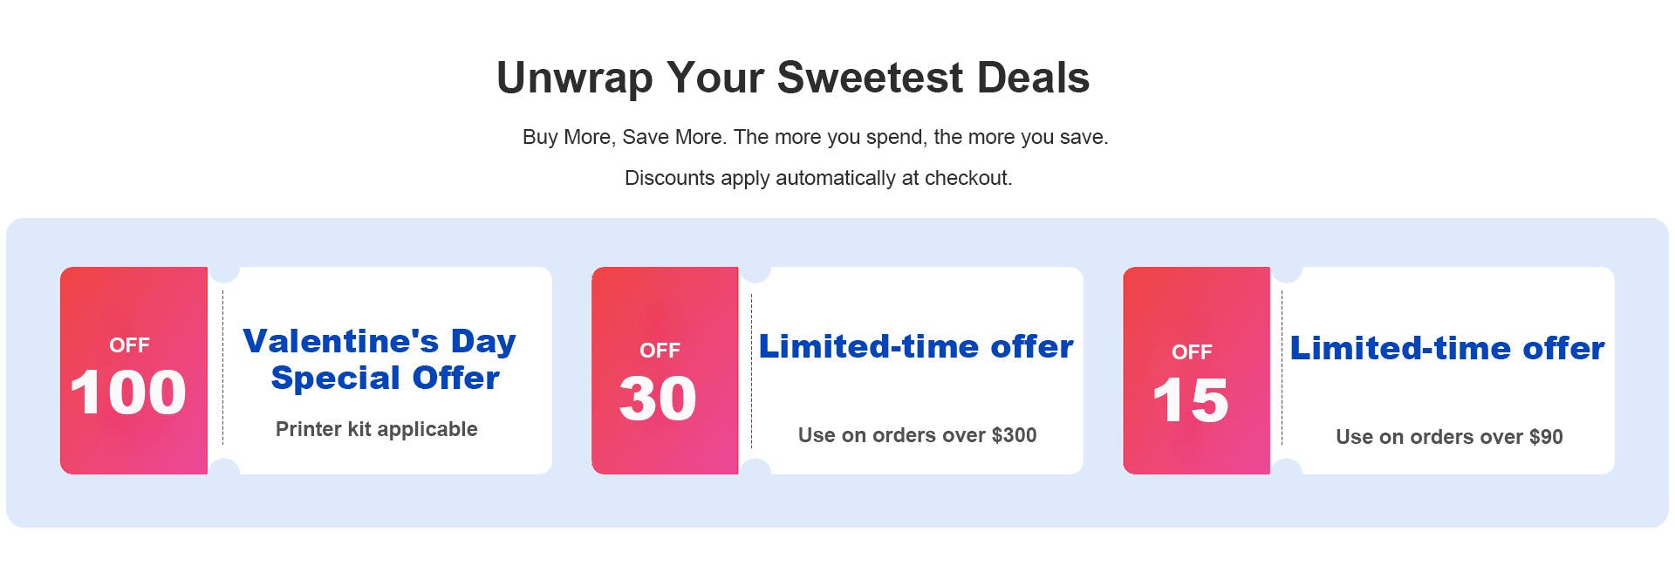Screen dimensions: 1675x573
Task: Select Use on orders over $90
Action: tap(1449, 437)
